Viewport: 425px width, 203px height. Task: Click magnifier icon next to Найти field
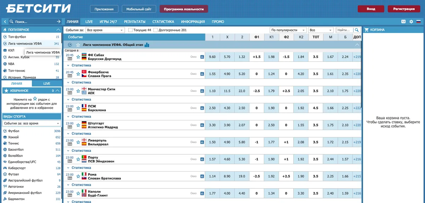(x=357, y=30)
